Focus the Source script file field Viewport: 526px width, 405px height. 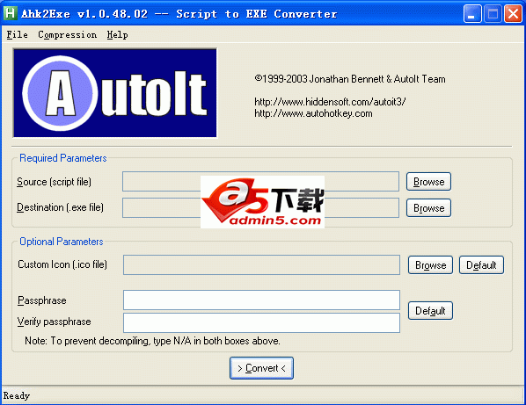tap(260, 181)
